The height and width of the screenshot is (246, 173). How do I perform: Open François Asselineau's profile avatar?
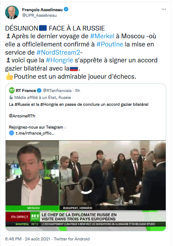(12, 12)
